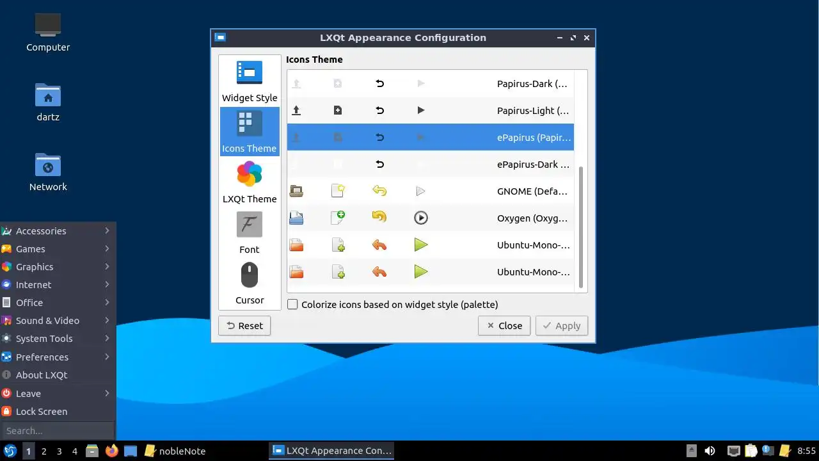Click the network tray icon

[734, 451]
